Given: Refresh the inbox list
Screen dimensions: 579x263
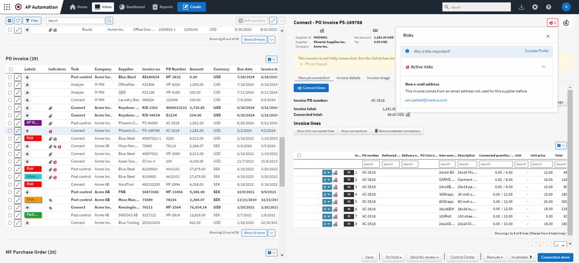Looking at the screenshot, I should (18, 21).
